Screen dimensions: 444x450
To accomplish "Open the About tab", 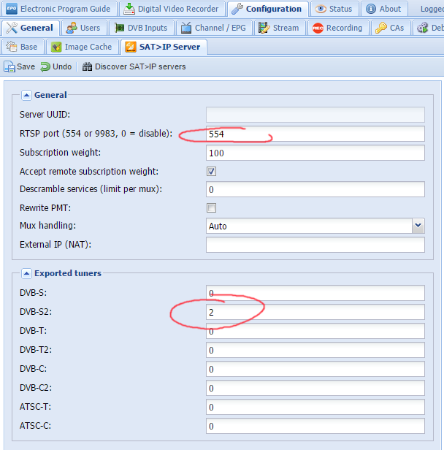I will tap(382, 9).
